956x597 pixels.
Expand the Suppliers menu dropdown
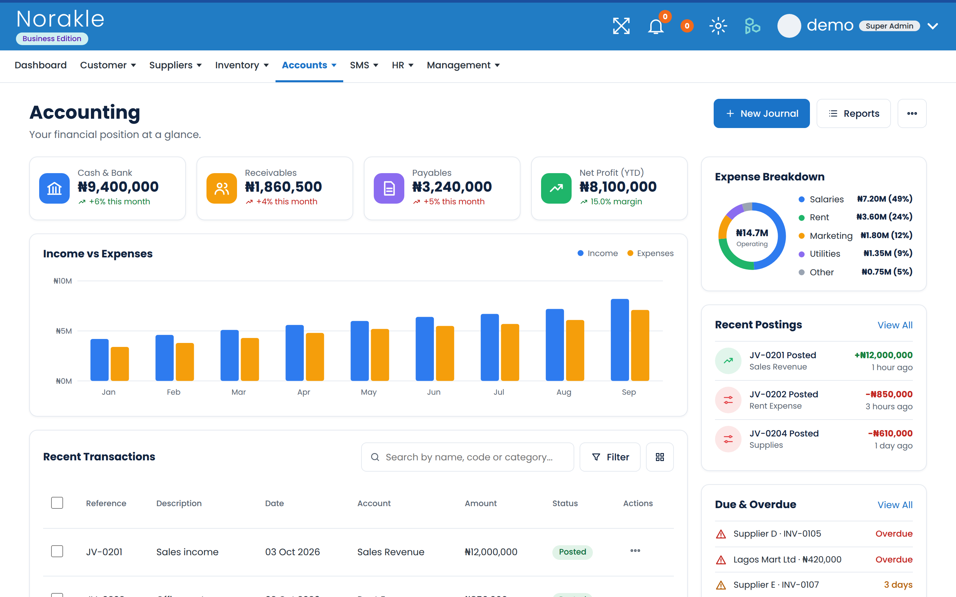175,65
